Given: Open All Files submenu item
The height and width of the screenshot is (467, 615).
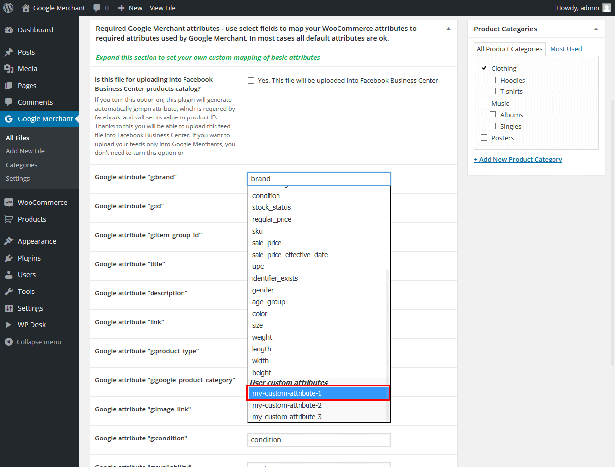Looking at the screenshot, I should click(x=17, y=138).
